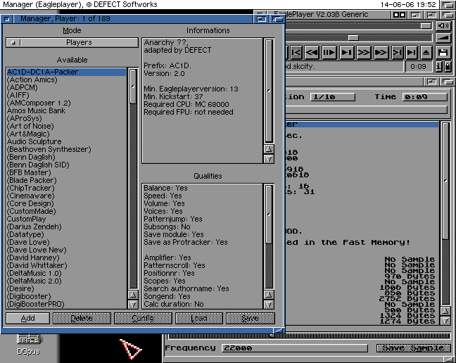Click the Save button in Manager
Screen dimensions: 456x363
251,318
